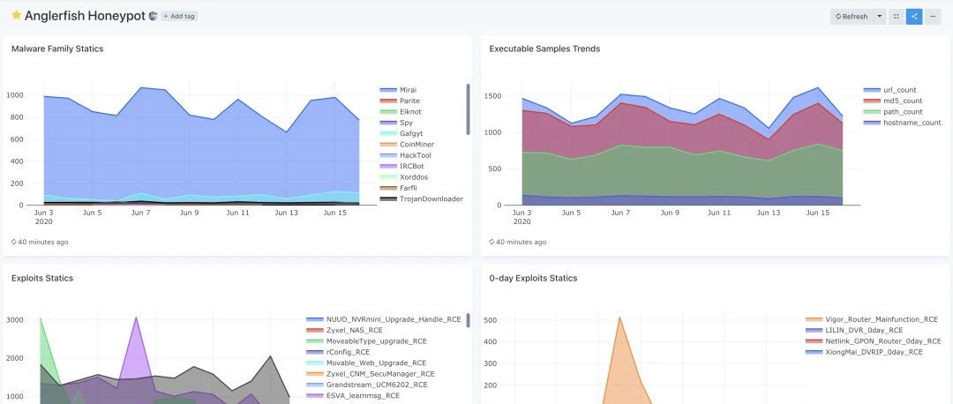Screen dimensions: 953x404
Task: Toggle Mirai series in the legend
Action: tap(399, 90)
